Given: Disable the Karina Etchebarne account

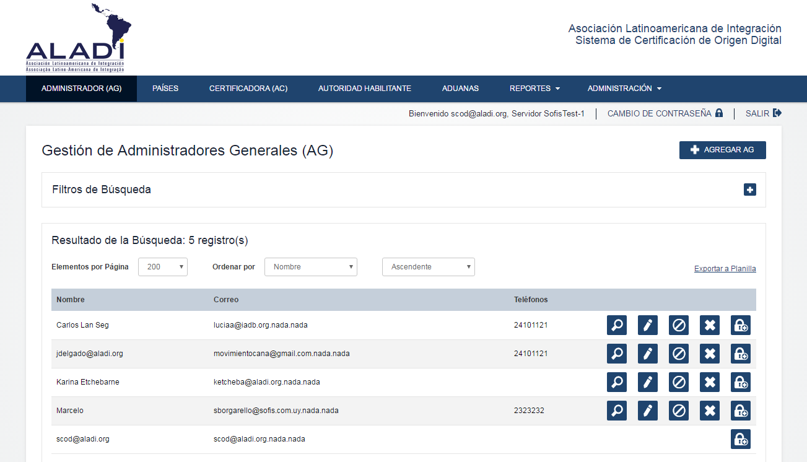Looking at the screenshot, I should tap(679, 382).
